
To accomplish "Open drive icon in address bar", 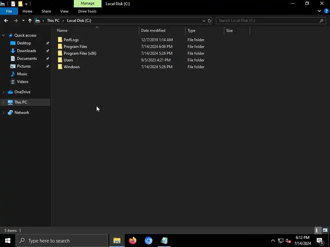I will [x=38, y=21].
